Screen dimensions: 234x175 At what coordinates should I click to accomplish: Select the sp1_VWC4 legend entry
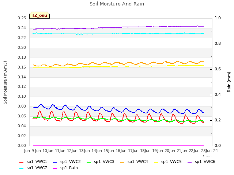[x=134, y=162]
